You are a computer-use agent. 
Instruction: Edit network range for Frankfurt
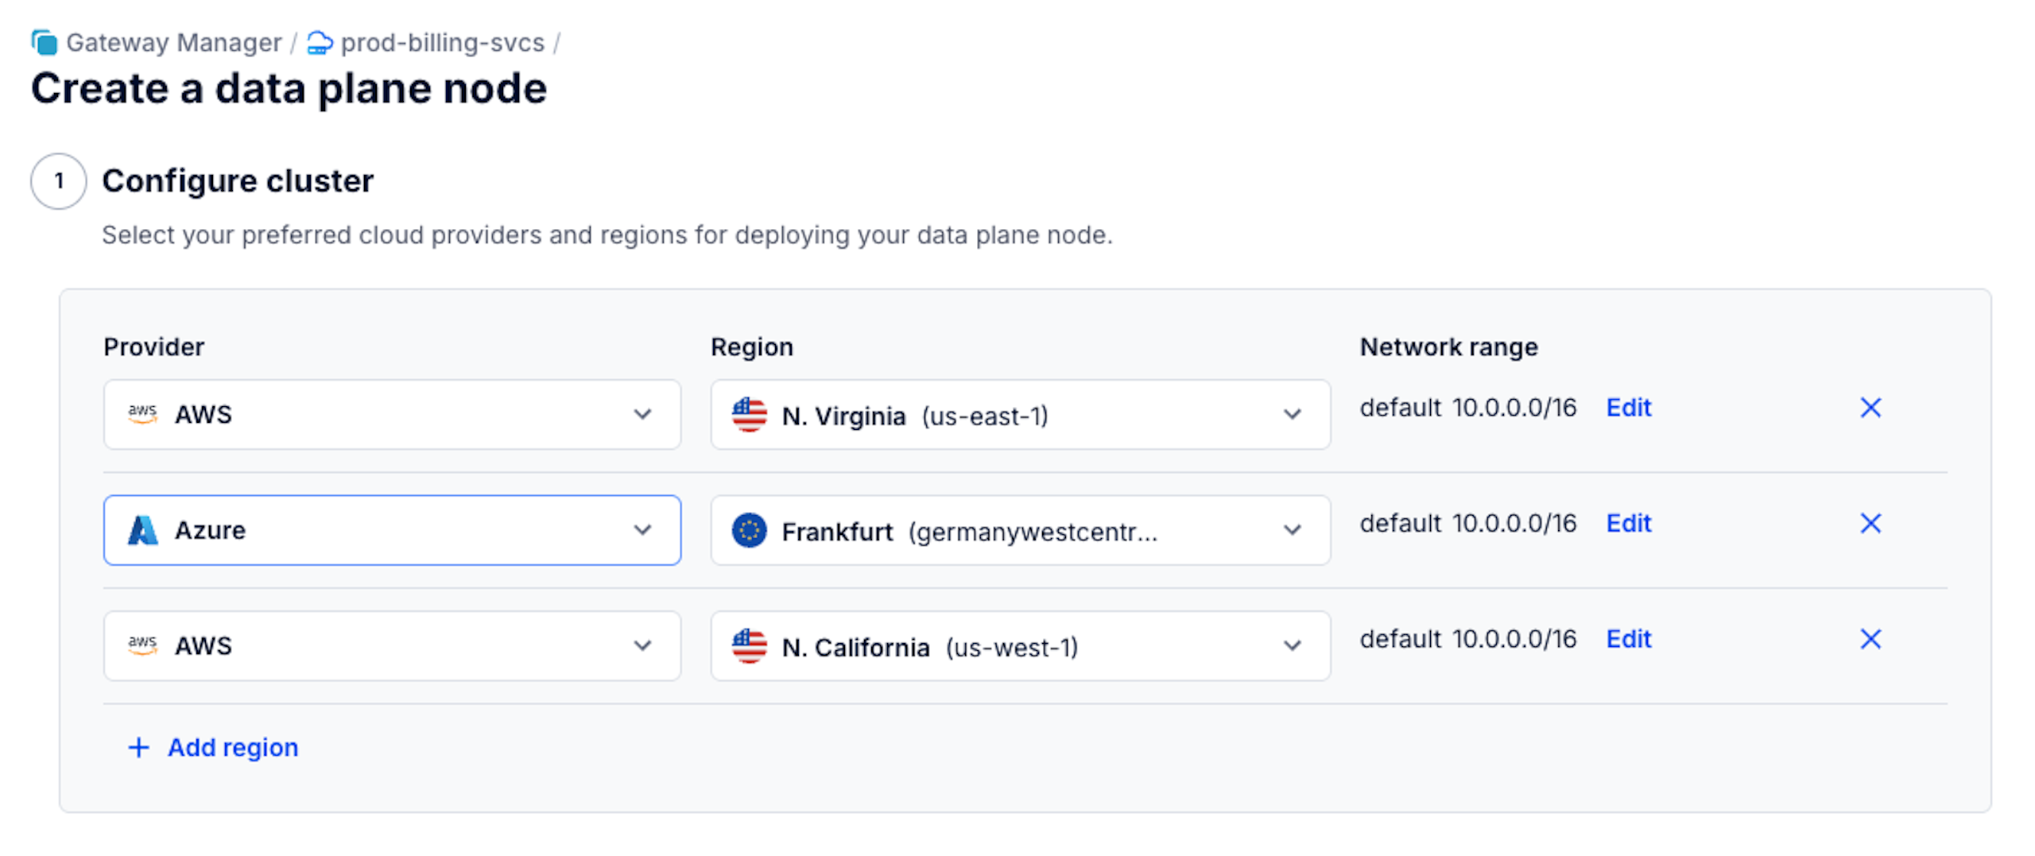[1628, 524]
